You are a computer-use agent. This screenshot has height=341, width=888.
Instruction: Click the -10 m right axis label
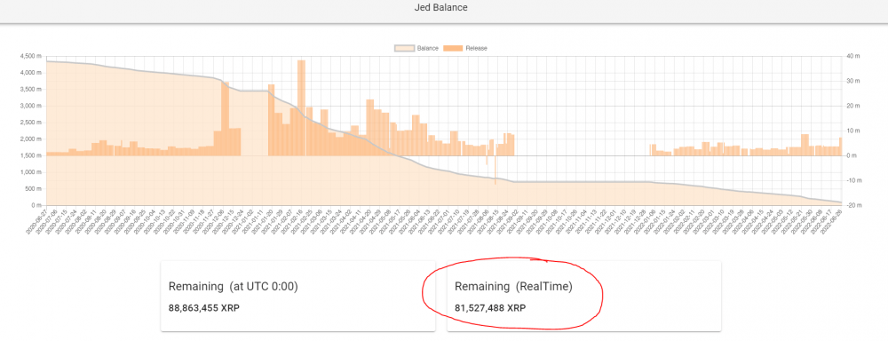[x=854, y=180]
